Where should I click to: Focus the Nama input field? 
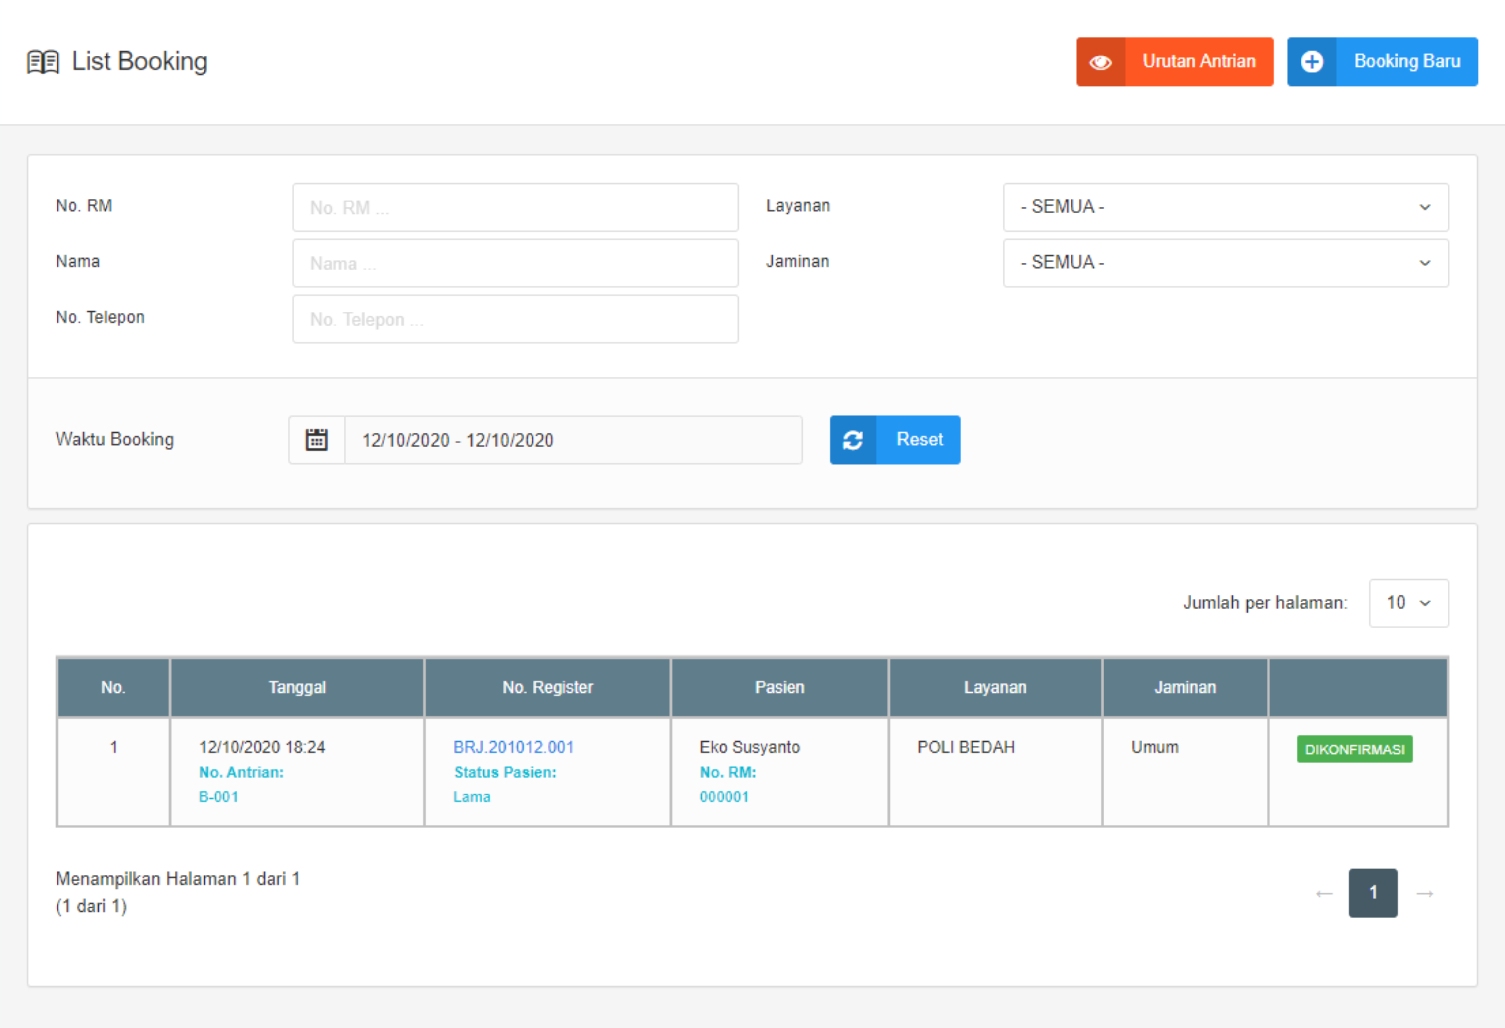pyautogui.click(x=515, y=263)
